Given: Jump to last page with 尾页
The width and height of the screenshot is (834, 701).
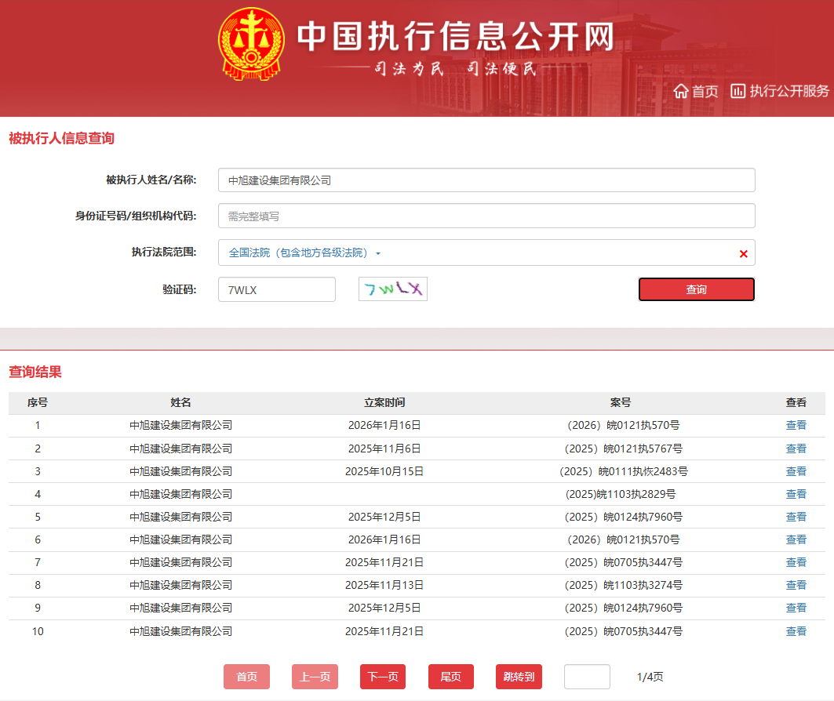Looking at the screenshot, I should tap(451, 677).
